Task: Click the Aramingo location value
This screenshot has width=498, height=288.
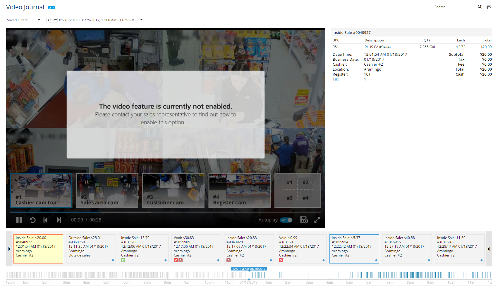Action: [372, 69]
